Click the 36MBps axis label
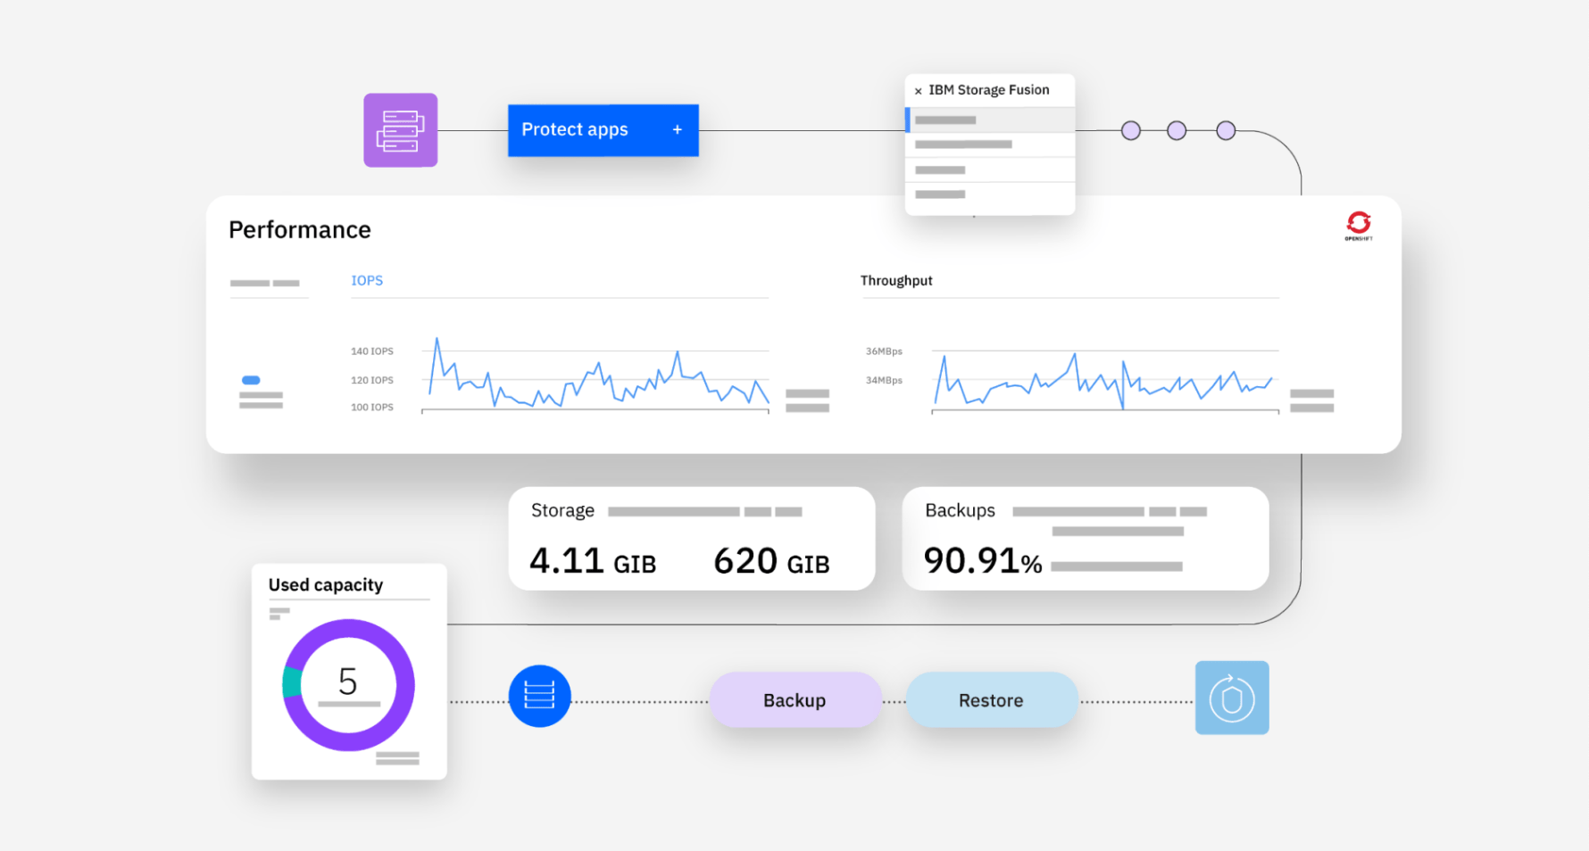 point(884,351)
